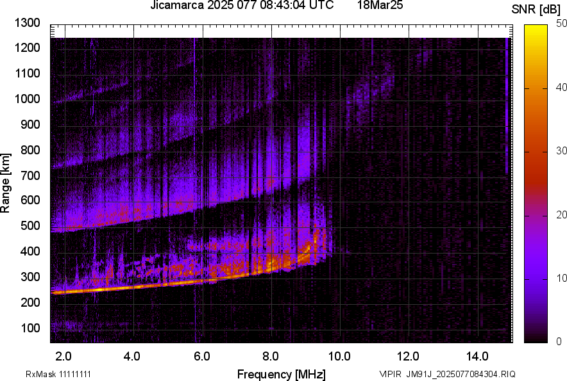Click range tick label 100

click(x=30, y=328)
